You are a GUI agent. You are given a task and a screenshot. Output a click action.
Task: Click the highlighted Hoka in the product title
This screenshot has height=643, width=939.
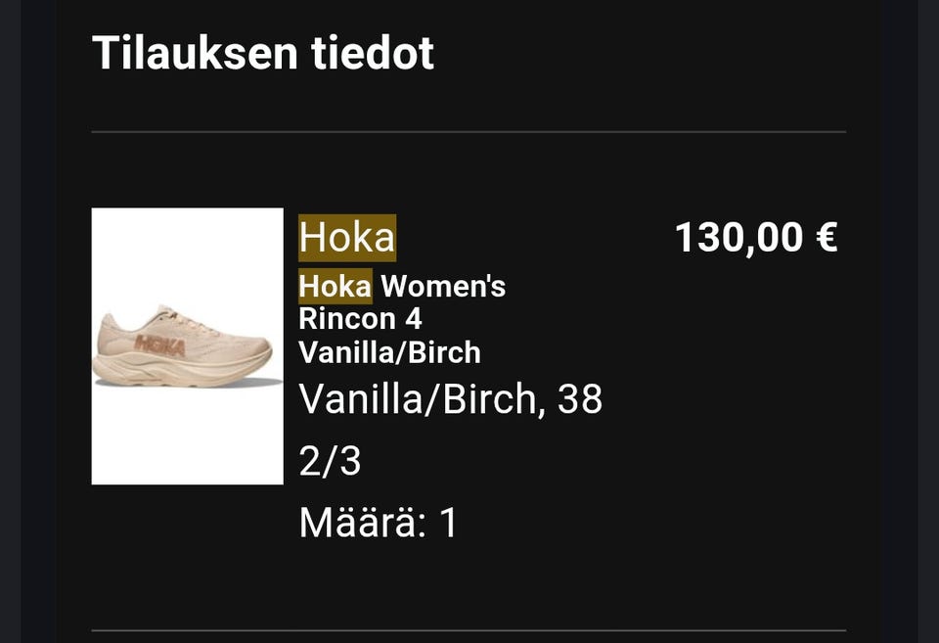335,287
